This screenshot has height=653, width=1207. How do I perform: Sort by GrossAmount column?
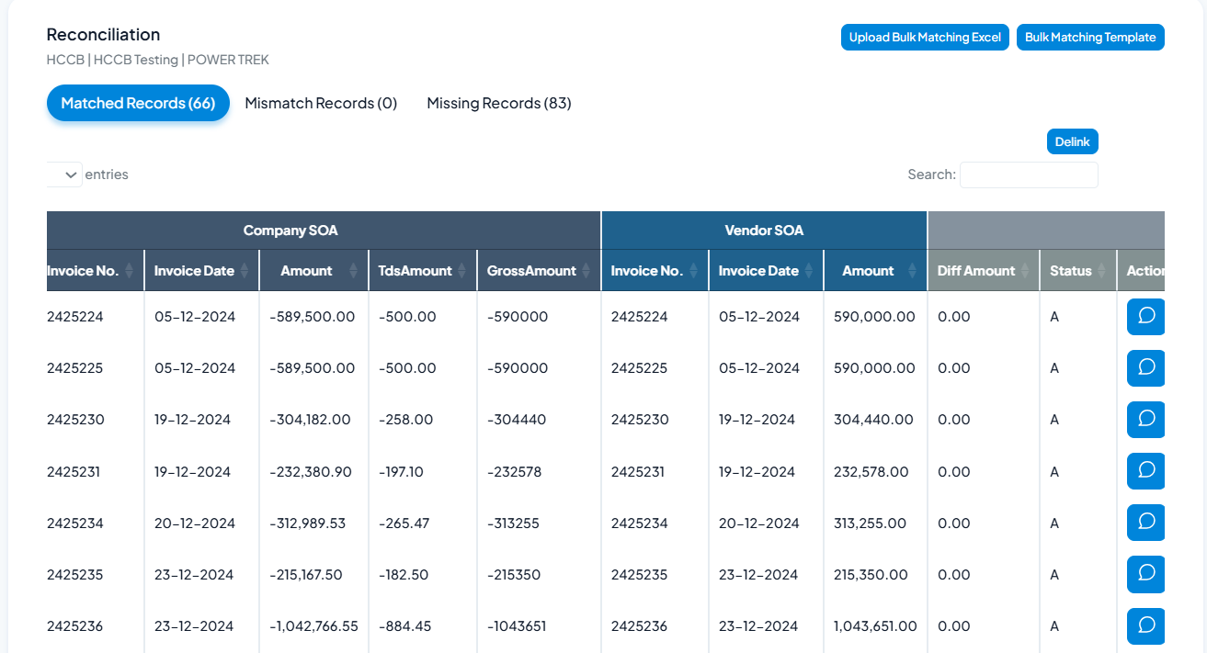[x=538, y=271]
